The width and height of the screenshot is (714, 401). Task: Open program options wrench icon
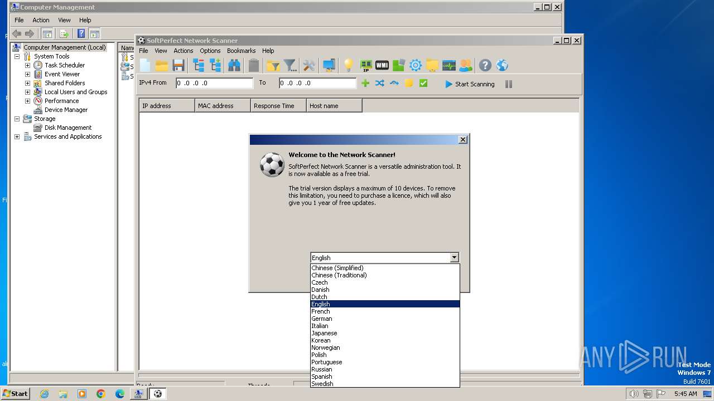[x=309, y=66]
